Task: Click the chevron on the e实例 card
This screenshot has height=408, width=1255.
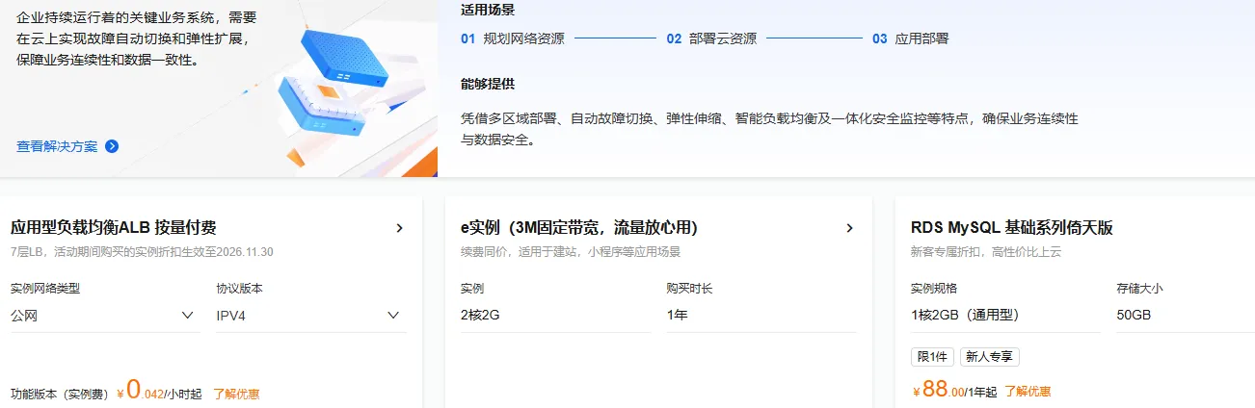Action: coord(849,228)
